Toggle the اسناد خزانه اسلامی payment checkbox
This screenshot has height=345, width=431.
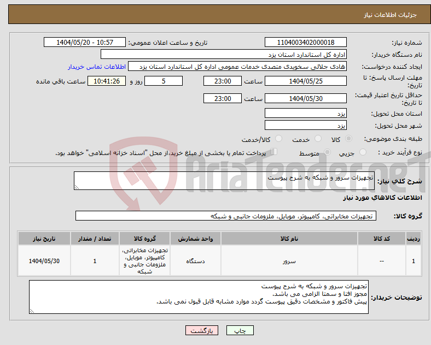tap(273, 152)
